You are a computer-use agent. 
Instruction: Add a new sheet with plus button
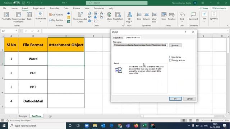click(50, 116)
